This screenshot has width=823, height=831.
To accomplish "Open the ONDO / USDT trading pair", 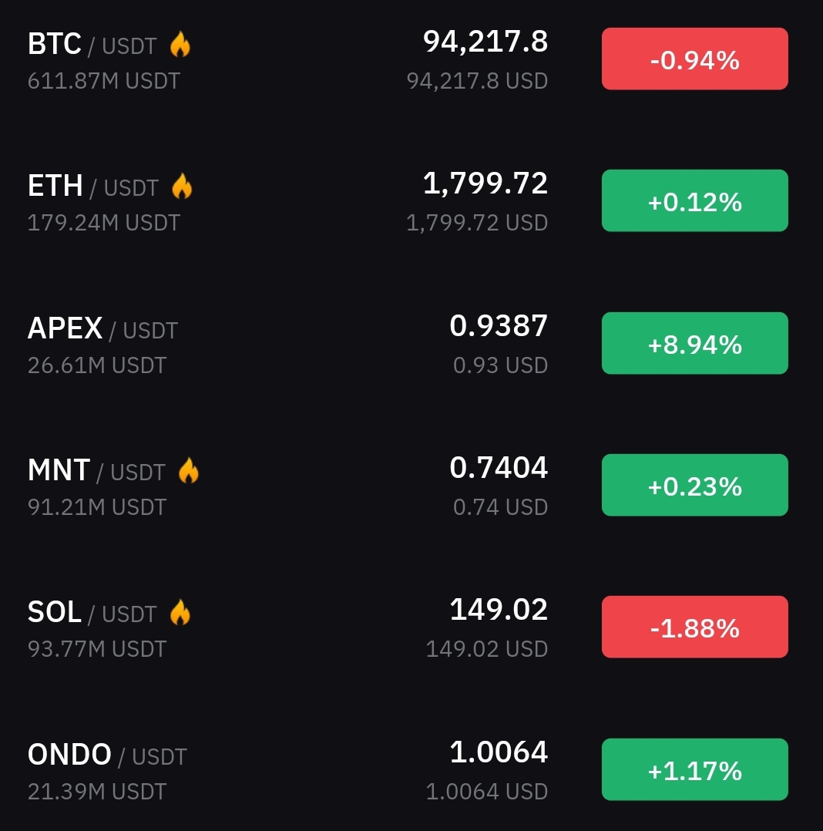I will pyautogui.click(x=107, y=755).
